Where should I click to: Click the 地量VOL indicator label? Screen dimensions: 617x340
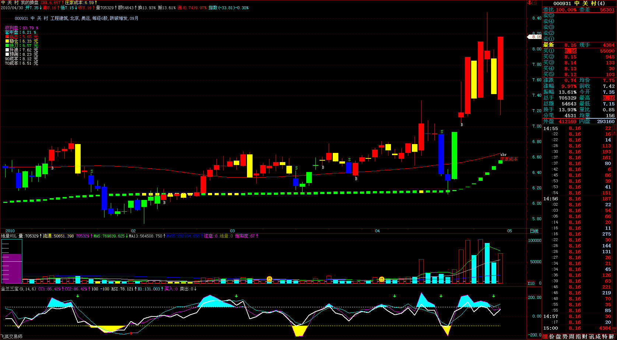coord(9,236)
